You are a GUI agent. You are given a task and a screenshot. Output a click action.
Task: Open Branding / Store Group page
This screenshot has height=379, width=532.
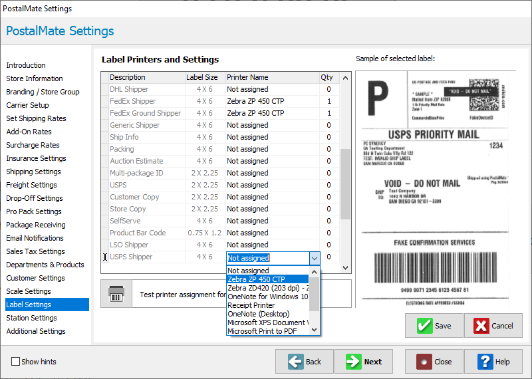(43, 92)
